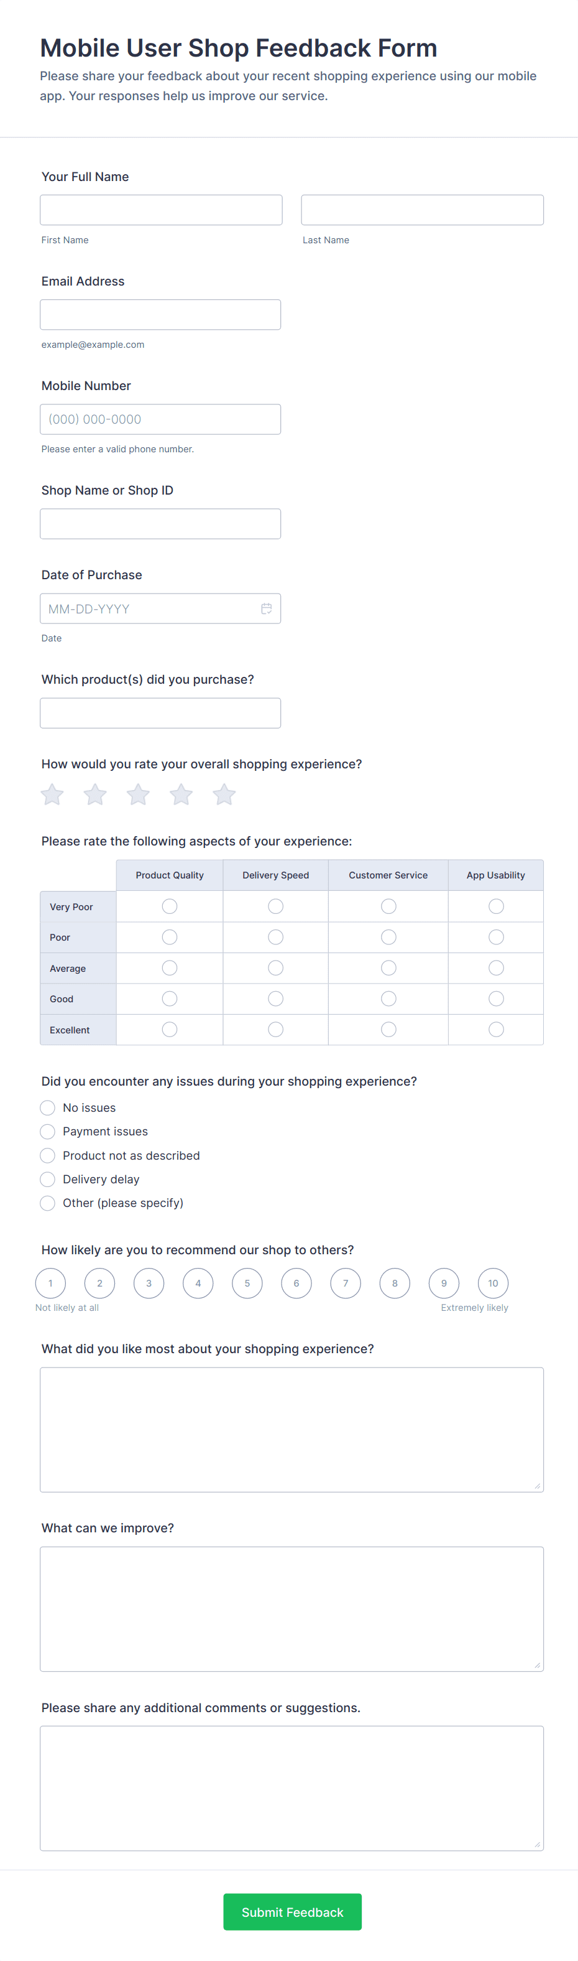
Task: Choose recommendation score 10
Action: click(493, 1283)
